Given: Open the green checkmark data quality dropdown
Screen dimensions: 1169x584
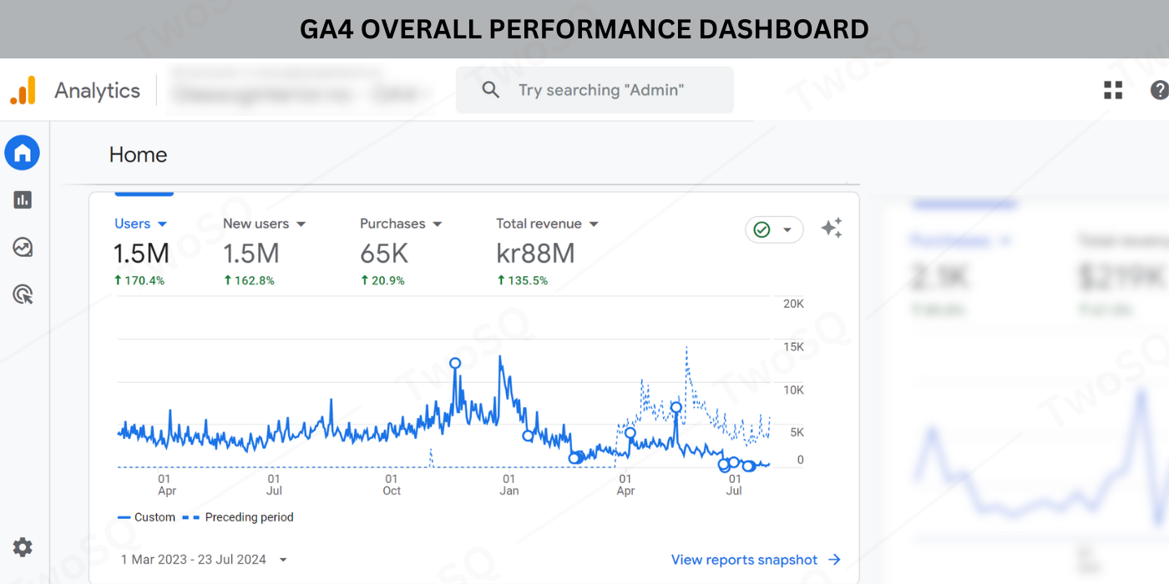Looking at the screenshot, I should [x=773, y=229].
